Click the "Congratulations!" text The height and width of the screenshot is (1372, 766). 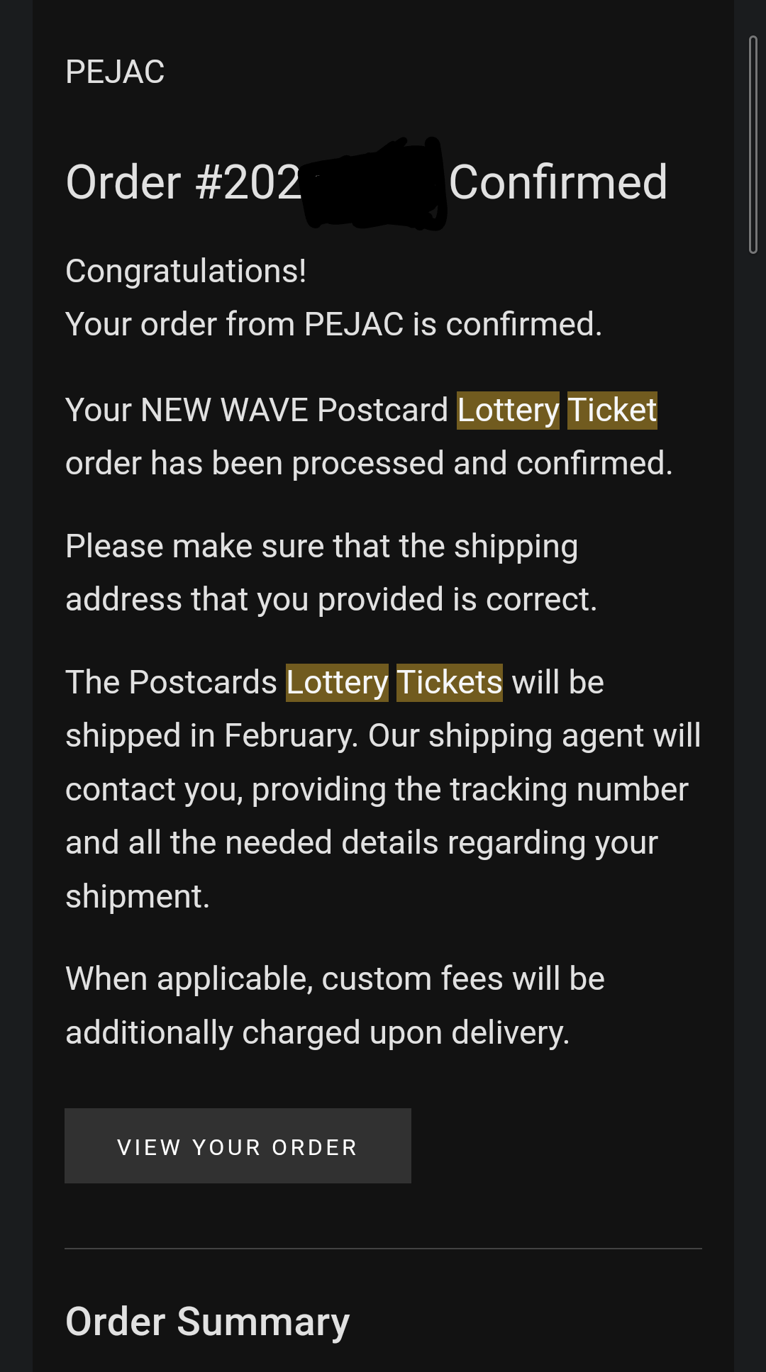pos(186,271)
